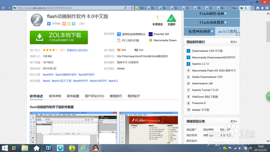270x152 pixels.
Task: Select the 相关帖子 tab
Action: [x=134, y=96]
